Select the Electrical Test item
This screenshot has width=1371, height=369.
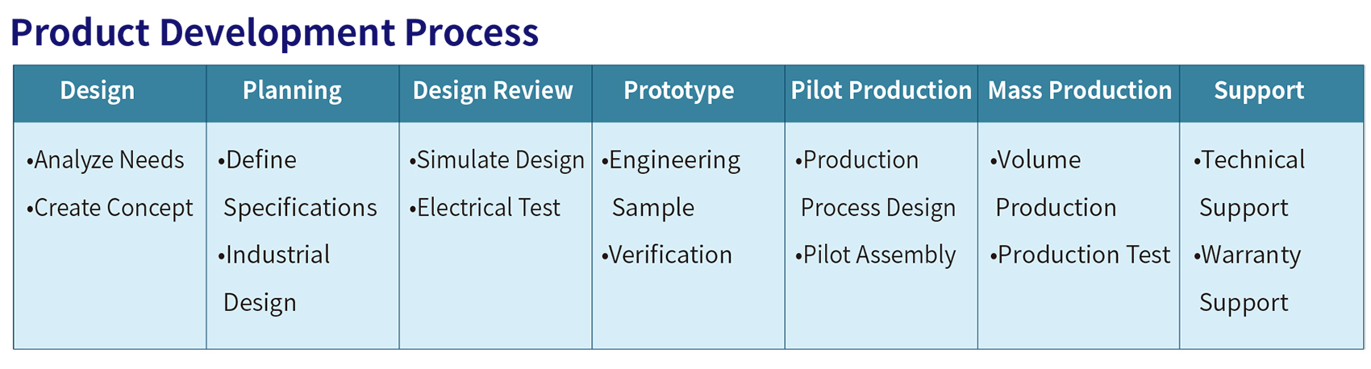coord(485,207)
